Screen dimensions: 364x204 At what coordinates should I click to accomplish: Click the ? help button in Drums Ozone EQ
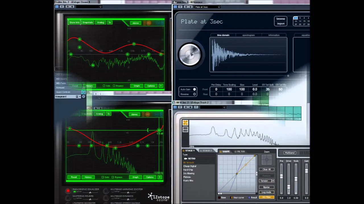(x=161, y=86)
